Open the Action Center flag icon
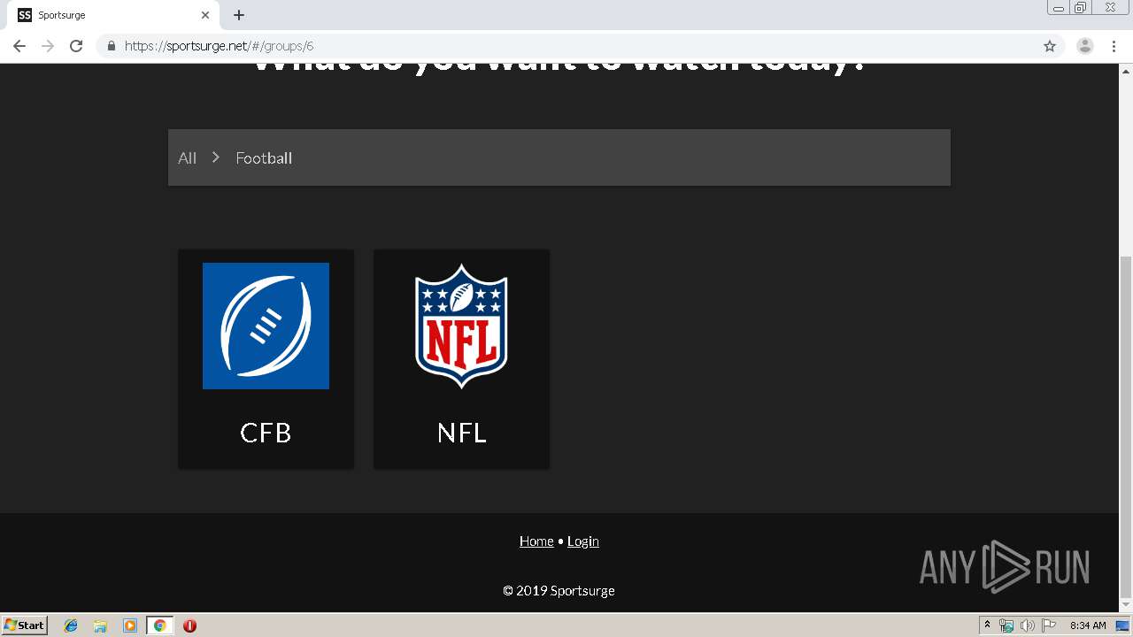The image size is (1133, 637). pos(1049,625)
